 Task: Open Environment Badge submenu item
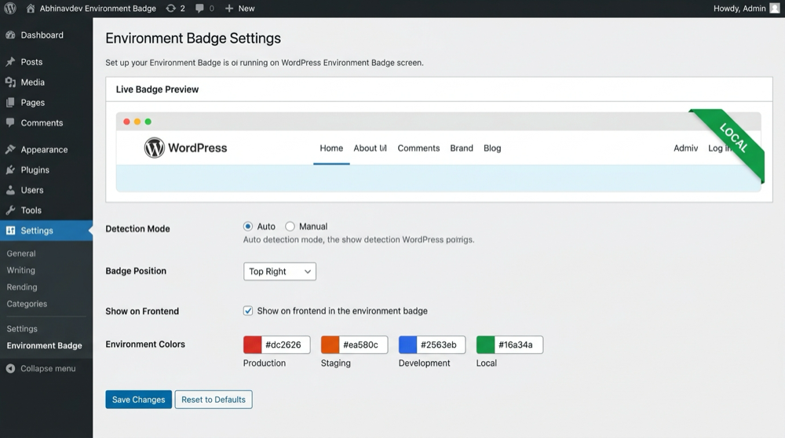(44, 345)
